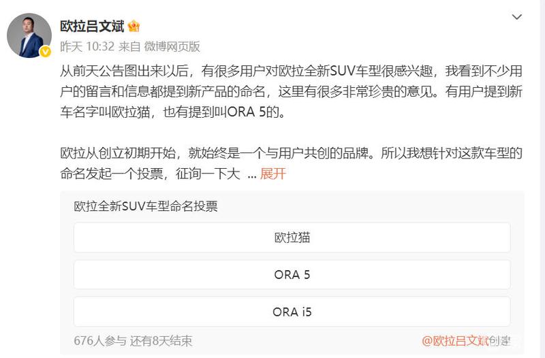
Task: Vote for the 欧拉猫 option
Action: (292, 238)
